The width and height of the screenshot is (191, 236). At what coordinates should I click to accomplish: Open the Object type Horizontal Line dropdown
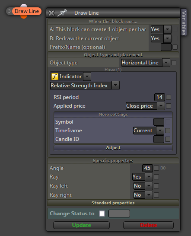coord(146,63)
